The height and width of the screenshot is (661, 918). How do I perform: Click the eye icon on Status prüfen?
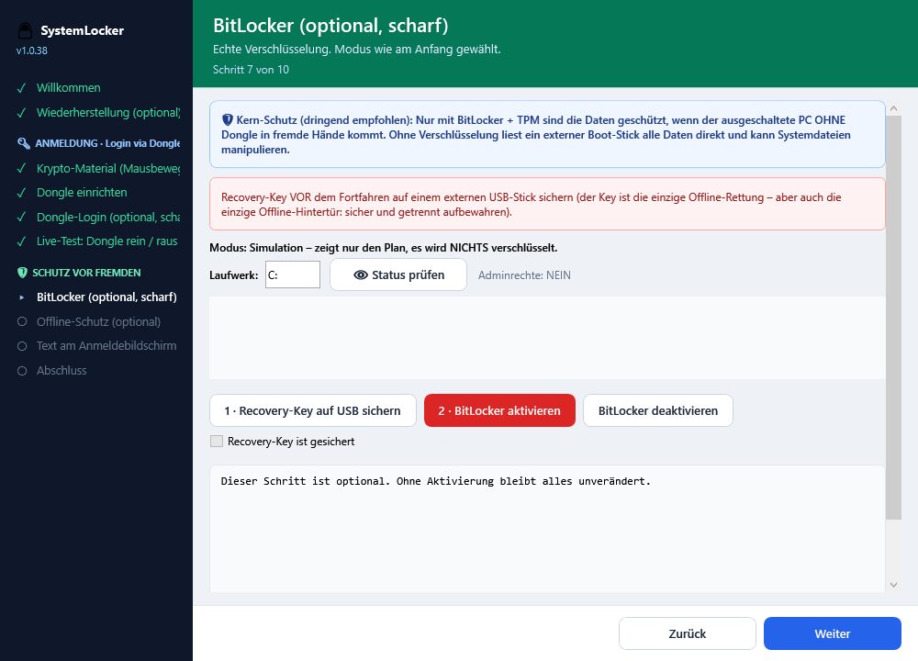361,275
